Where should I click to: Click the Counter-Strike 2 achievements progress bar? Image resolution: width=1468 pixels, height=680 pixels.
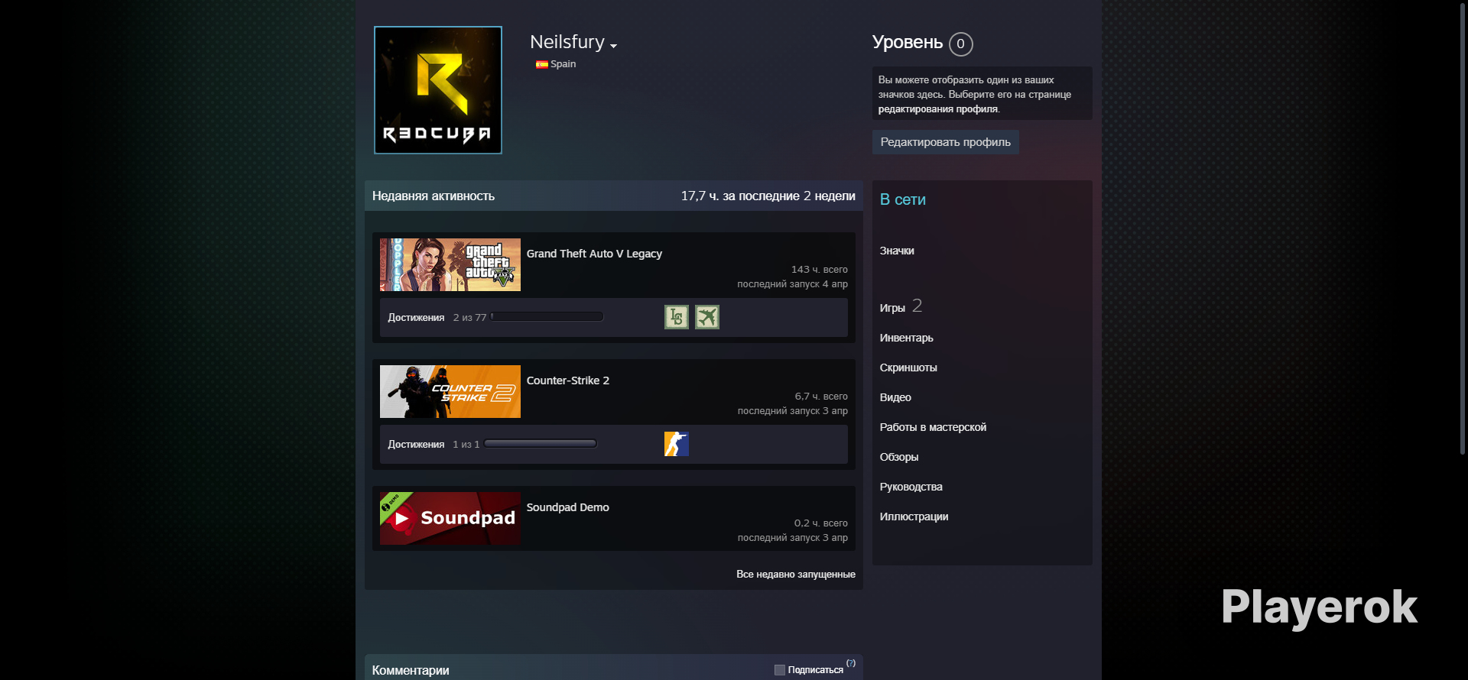pos(541,444)
